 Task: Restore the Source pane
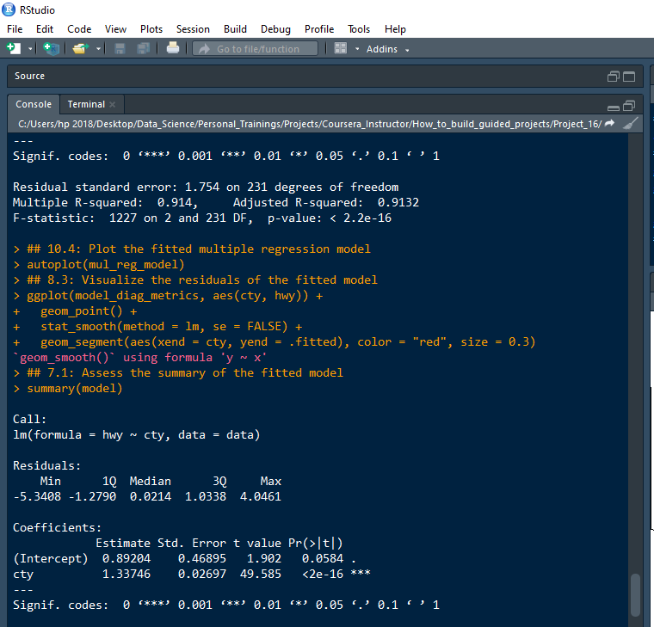point(613,77)
